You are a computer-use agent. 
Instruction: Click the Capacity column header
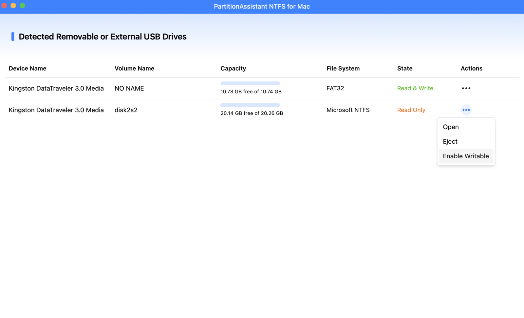[233, 68]
